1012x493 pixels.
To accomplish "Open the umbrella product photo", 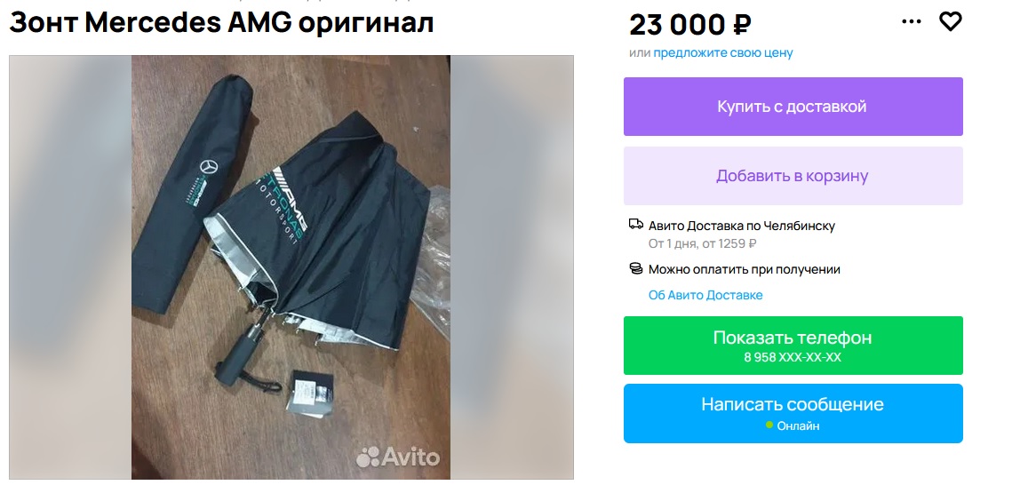I will click(291, 267).
